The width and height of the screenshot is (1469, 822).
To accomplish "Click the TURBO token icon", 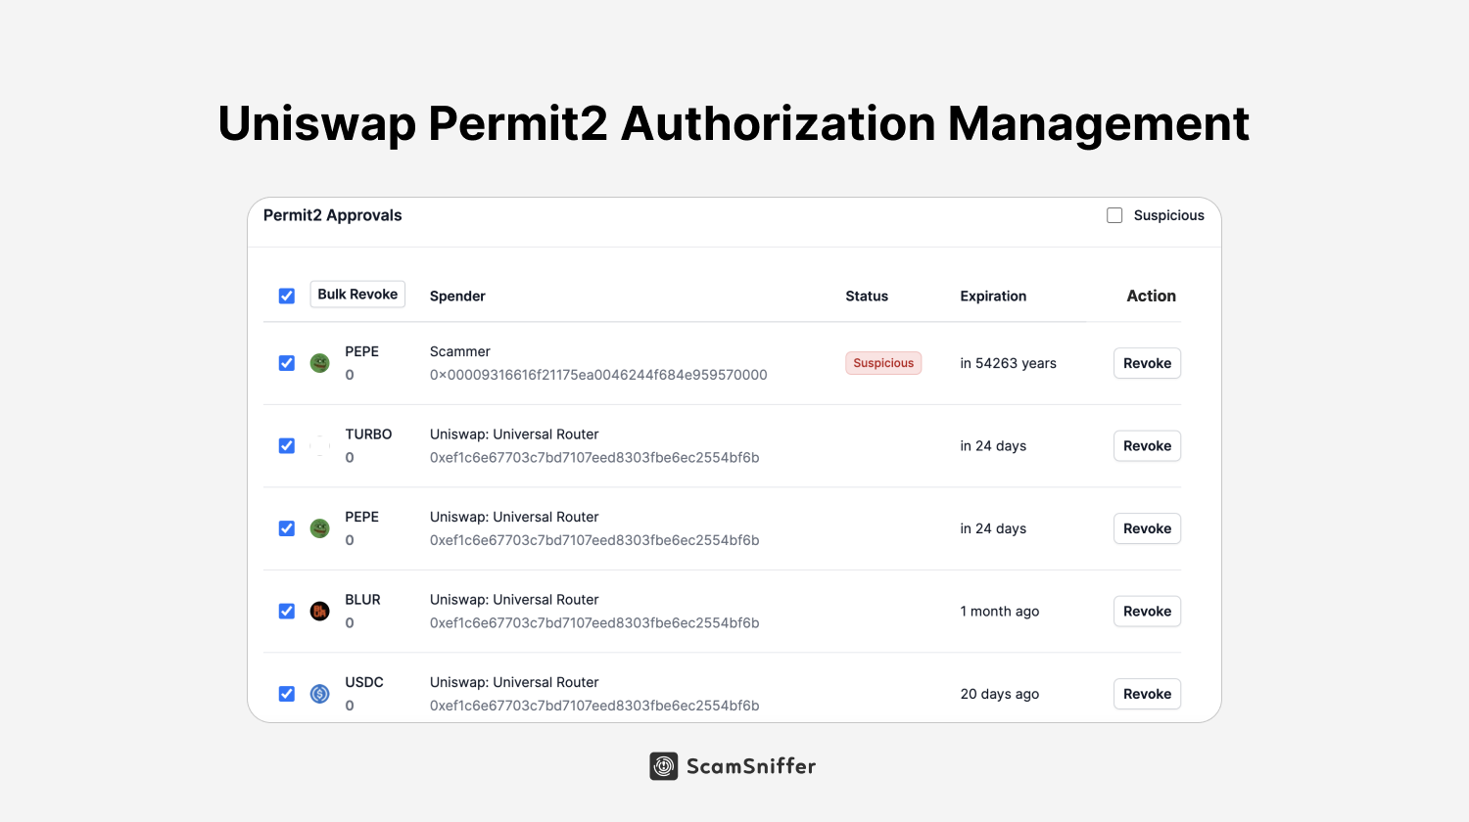I will coord(319,445).
